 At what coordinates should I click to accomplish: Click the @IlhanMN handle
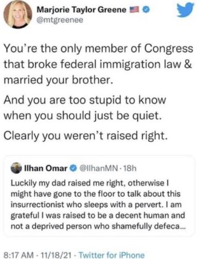99,168
